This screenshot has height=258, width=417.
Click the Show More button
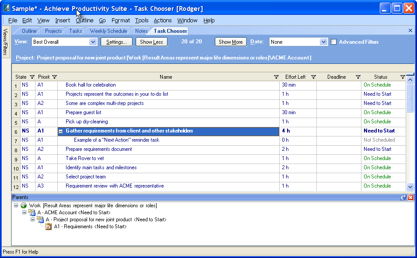pos(231,42)
